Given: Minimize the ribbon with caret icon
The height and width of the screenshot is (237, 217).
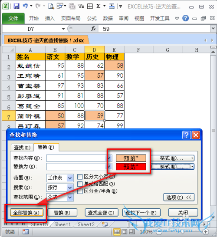Looking at the screenshot, I should 177,18.
